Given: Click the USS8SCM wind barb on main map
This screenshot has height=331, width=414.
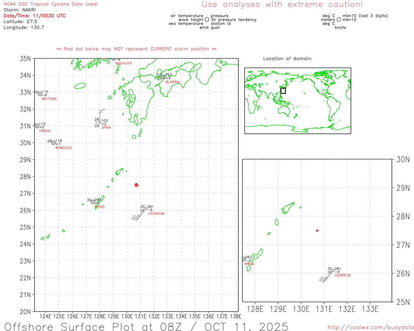Looking at the screenshot, I should coord(137,216).
